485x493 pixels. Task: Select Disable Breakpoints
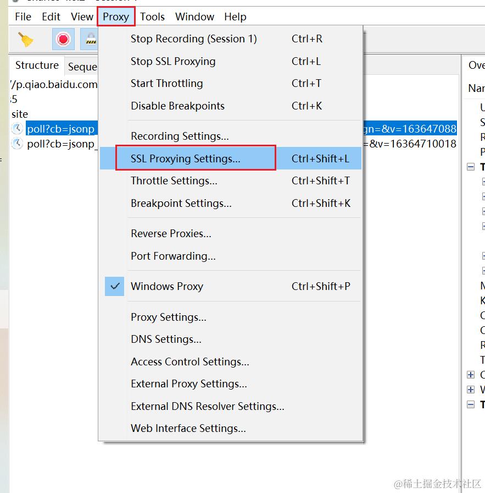point(231,106)
